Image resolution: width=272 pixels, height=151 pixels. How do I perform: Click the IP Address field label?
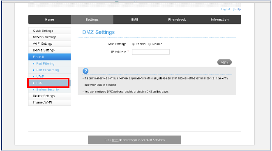(x=119, y=52)
